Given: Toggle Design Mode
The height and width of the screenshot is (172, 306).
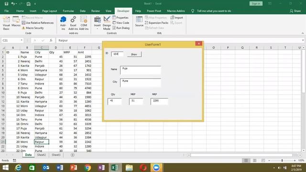Looking at the screenshot, I should pos(107,23).
